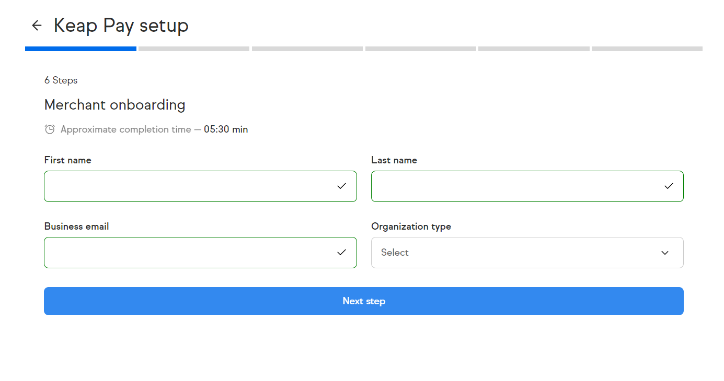724x381 pixels.
Task: Click the Keap Pay setup heading
Action: click(x=121, y=26)
